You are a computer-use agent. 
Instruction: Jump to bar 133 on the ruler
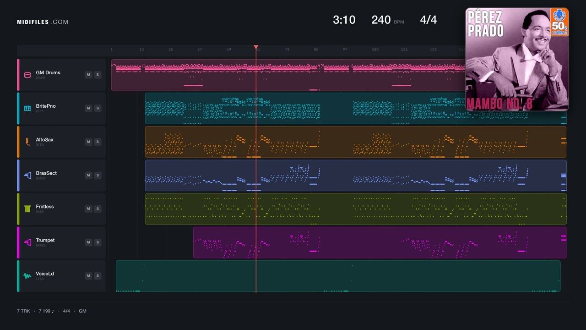click(x=433, y=49)
